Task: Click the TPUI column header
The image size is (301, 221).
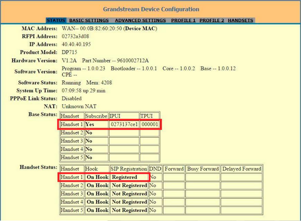Action: 149,116
